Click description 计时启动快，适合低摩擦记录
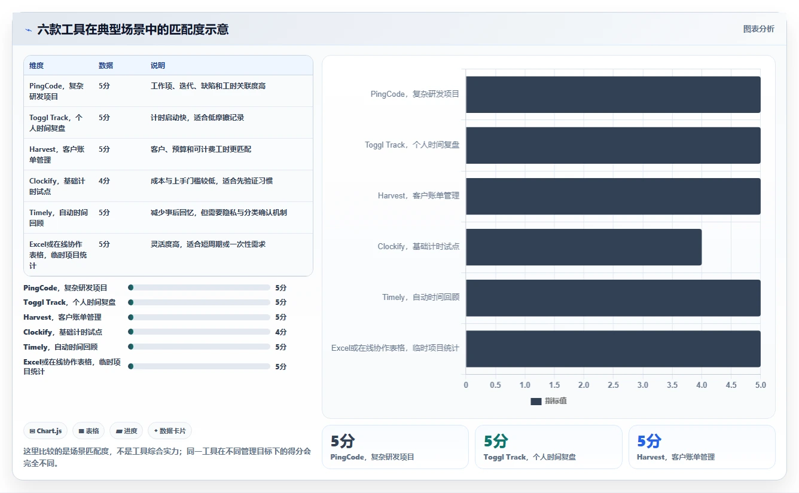The height and width of the screenshot is (493, 799). [x=197, y=118]
